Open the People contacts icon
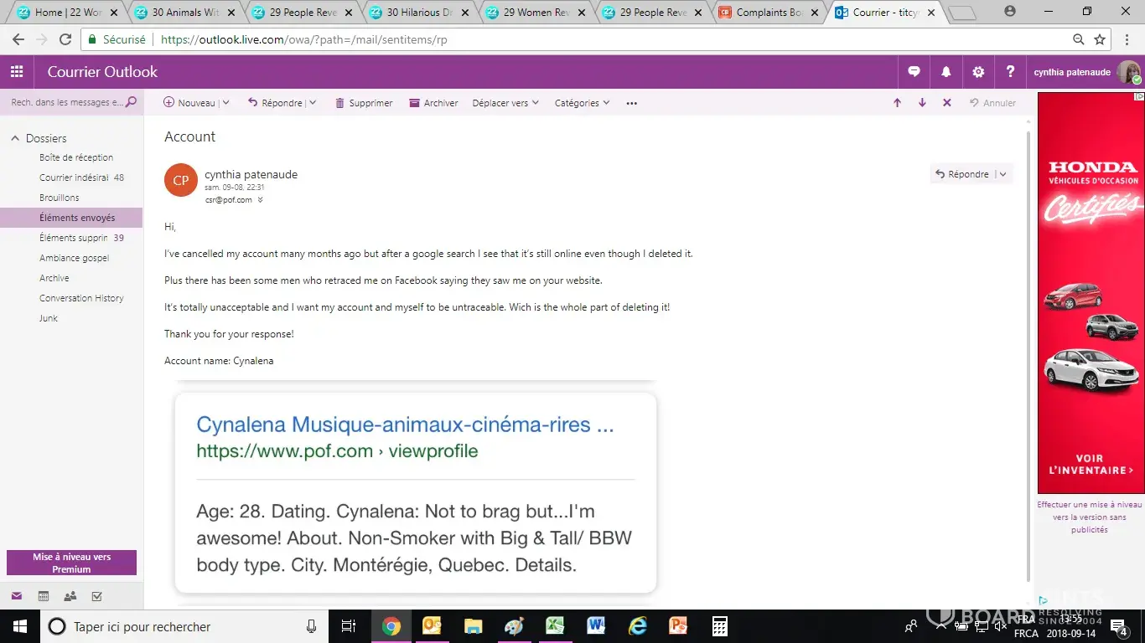This screenshot has height=643, width=1145. point(70,596)
